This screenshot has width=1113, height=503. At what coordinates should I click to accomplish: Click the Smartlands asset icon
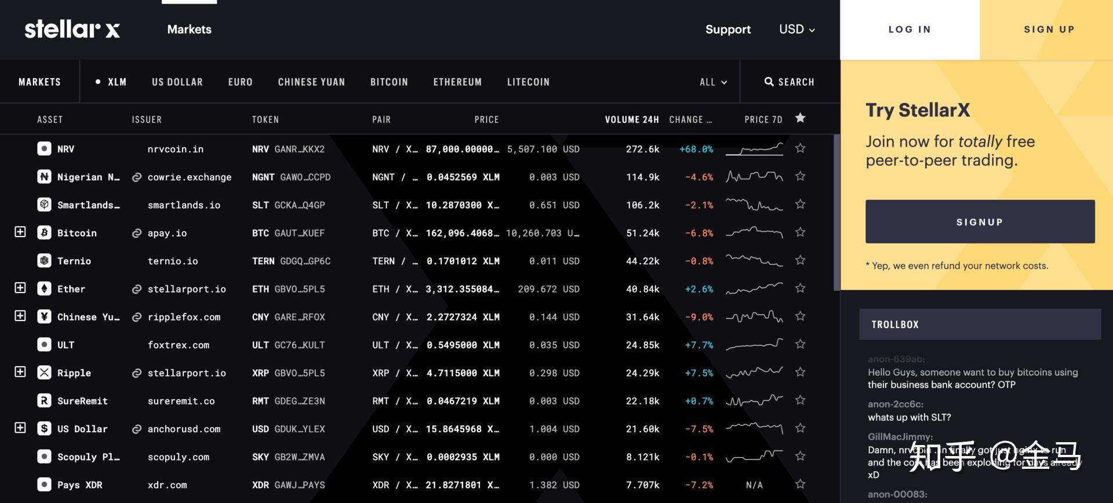44,205
